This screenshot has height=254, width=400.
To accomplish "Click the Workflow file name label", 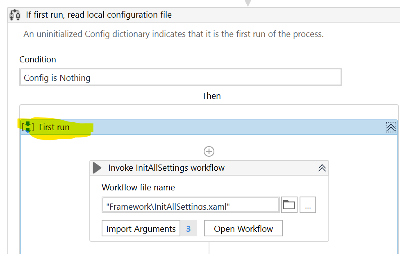I will 138,188.
